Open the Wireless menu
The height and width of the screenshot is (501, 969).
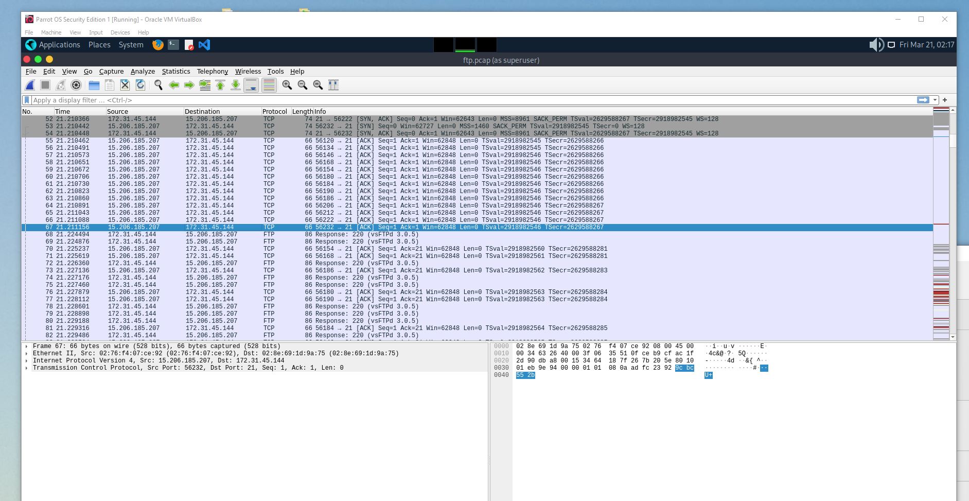coord(248,72)
